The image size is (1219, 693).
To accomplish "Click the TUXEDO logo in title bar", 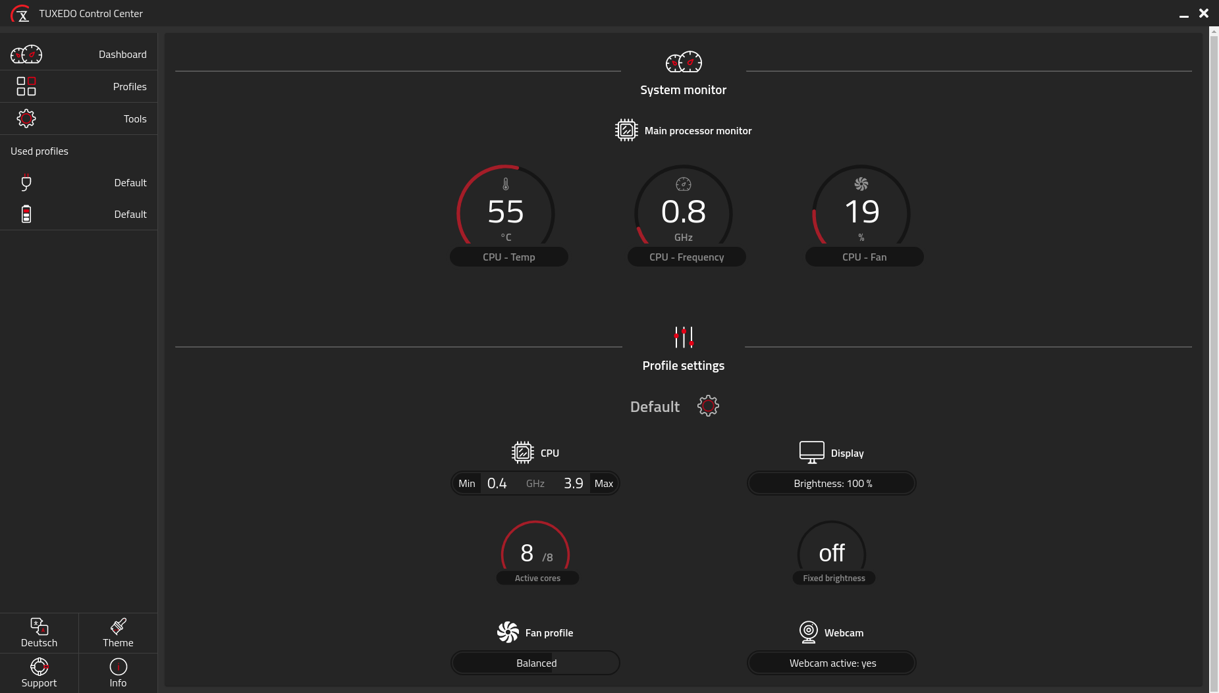I will coord(20,13).
